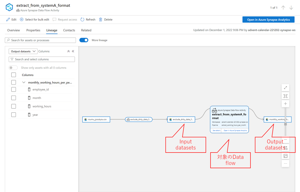Toggle Show only assets with all columns
The width and height of the screenshot is (300, 192).
coord(13,68)
